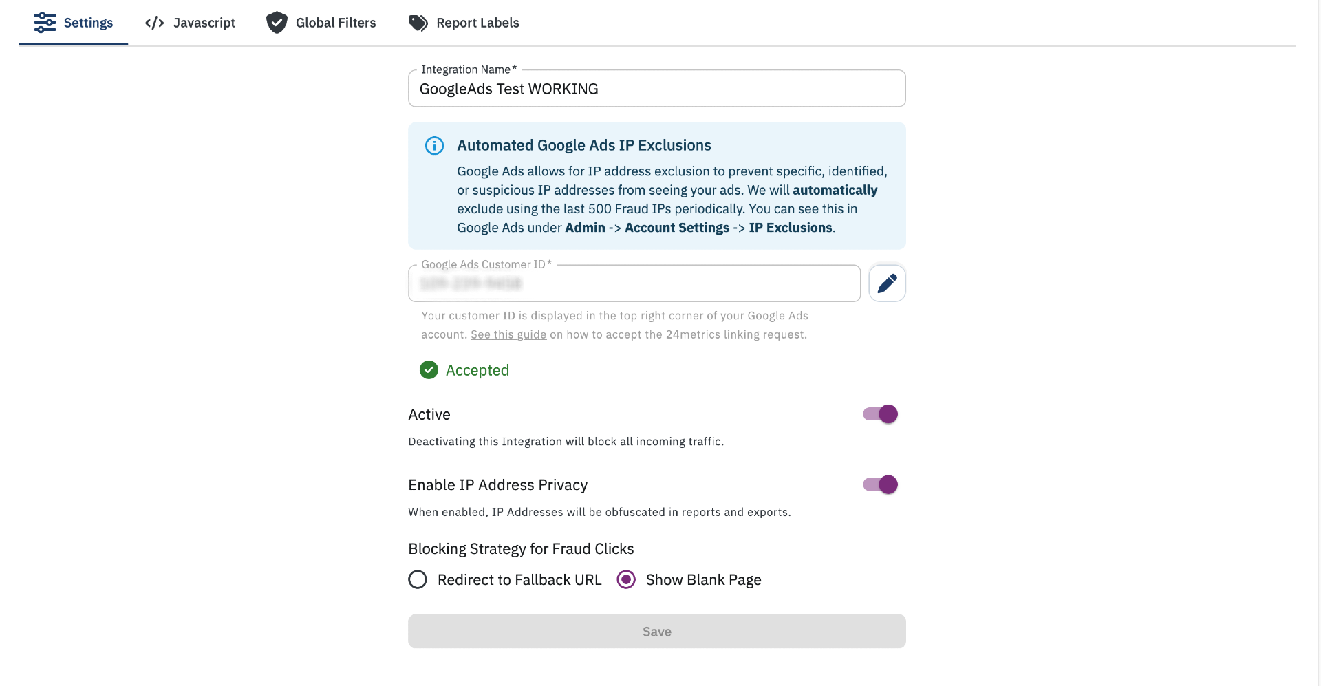The image size is (1321, 686).
Task: Select the Javascript code icon
Action: pyautogui.click(x=155, y=22)
